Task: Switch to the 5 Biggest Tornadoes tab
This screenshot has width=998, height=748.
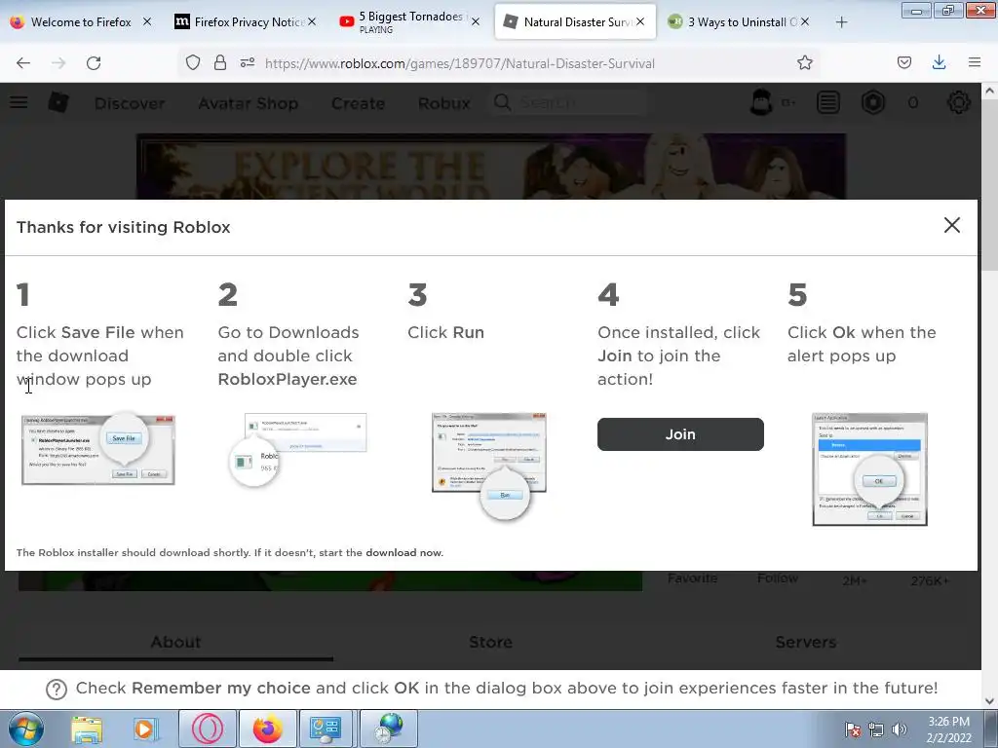Action: coord(410,22)
